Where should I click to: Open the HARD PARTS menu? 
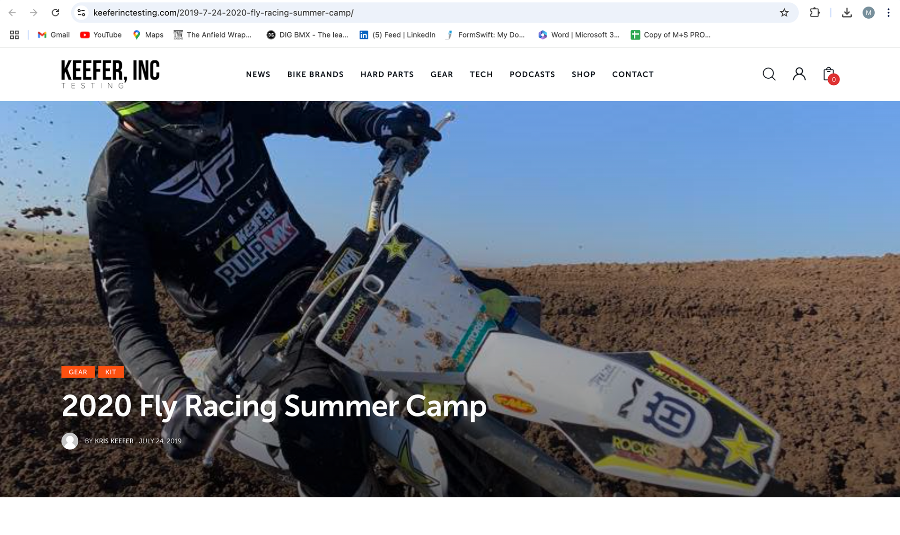click(x=387, y=74)
